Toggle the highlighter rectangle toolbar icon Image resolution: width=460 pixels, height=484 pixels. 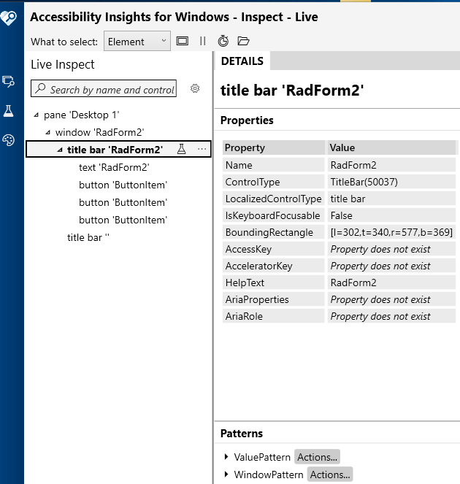pos(182,41)
